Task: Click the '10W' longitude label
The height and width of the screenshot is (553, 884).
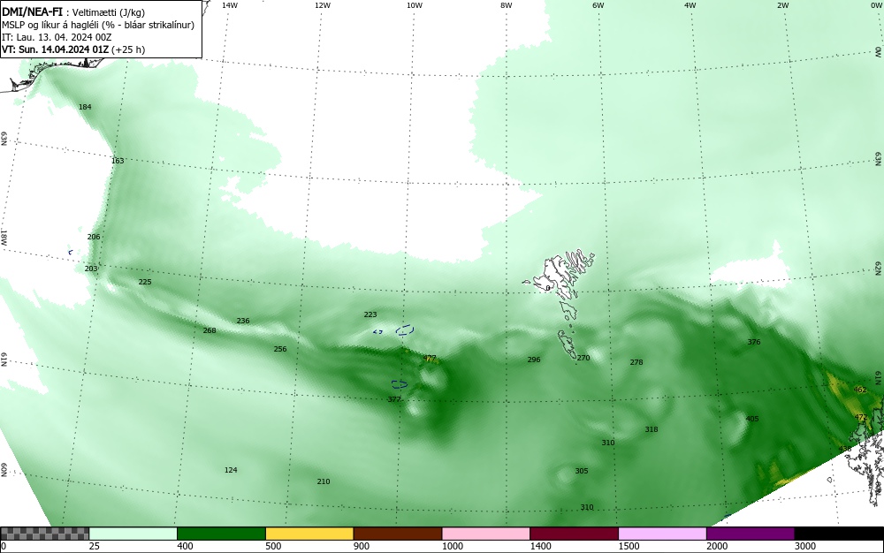Action: tap(415, 5)
